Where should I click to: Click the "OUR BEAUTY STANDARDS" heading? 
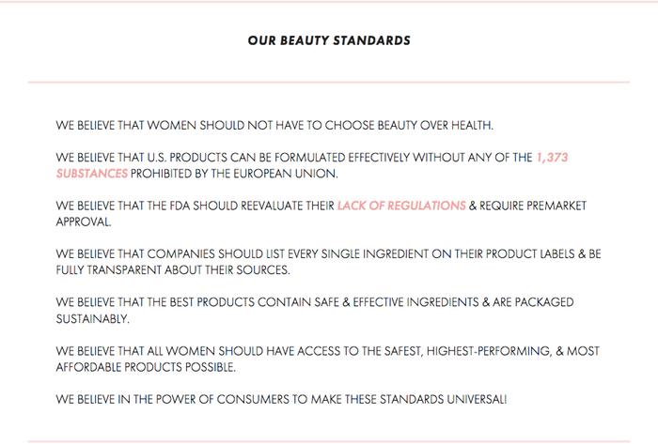(329, 40)
